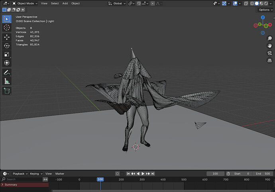Open the Playback popover
Viewport: 275px width, 192px height.
pyautogui.click(x=20, y=174)
